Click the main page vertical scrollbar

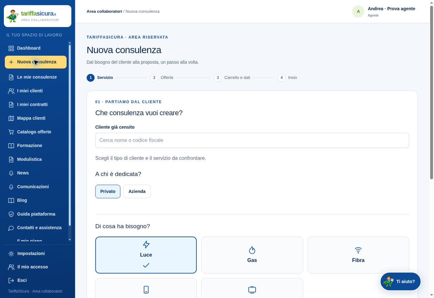point(432,92)
